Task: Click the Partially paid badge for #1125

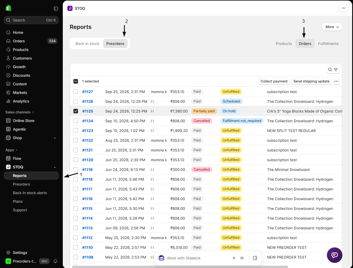Action: (x=204, y=111)
